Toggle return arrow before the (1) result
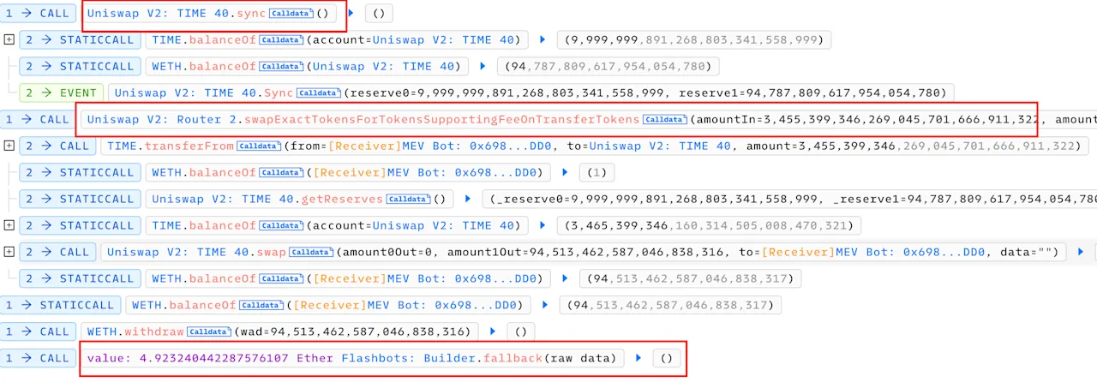Viewport: 1097px width, 388px height. [566, 173]
